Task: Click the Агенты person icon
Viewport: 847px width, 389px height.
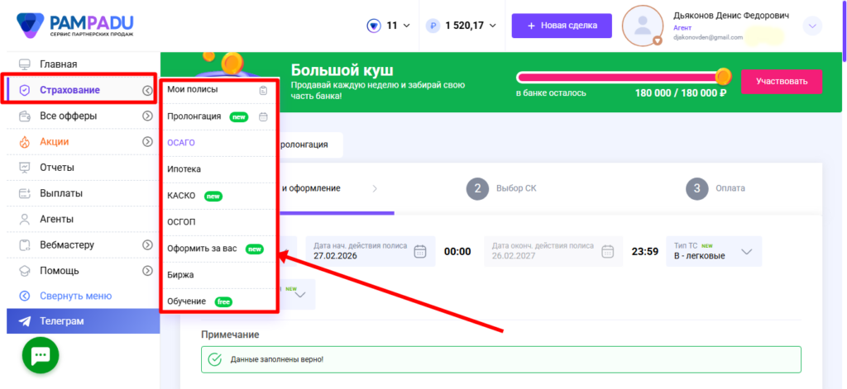Action: pos(24,219)
